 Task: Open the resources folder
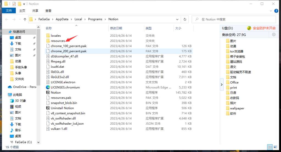coord(58,41)
